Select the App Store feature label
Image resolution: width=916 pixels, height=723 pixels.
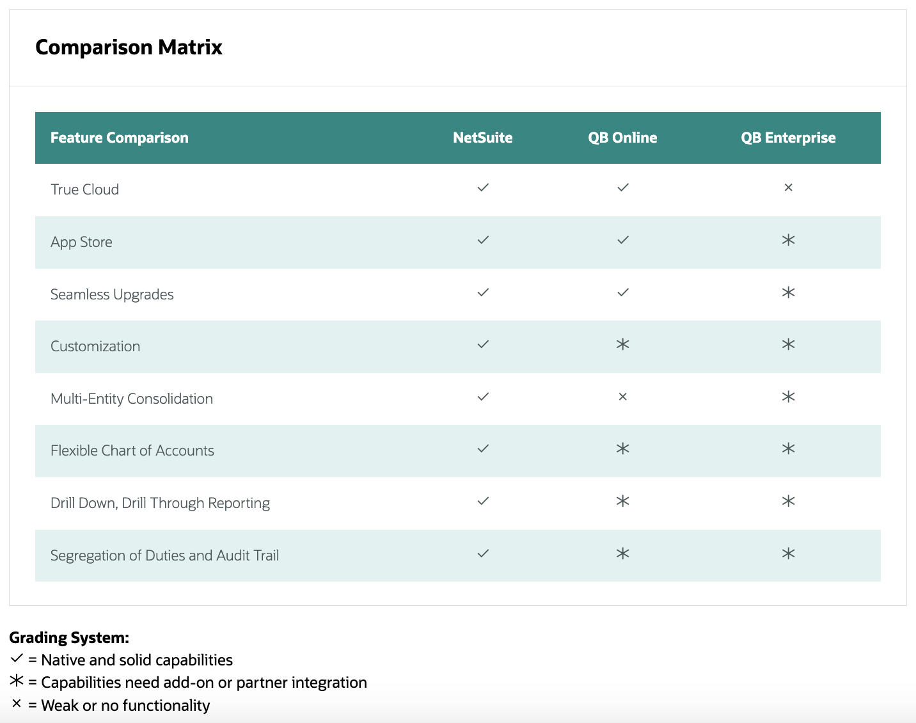point(81,242)
